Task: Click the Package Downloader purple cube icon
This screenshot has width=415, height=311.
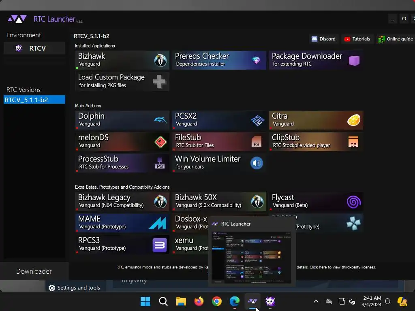Action: click(354, 60)
